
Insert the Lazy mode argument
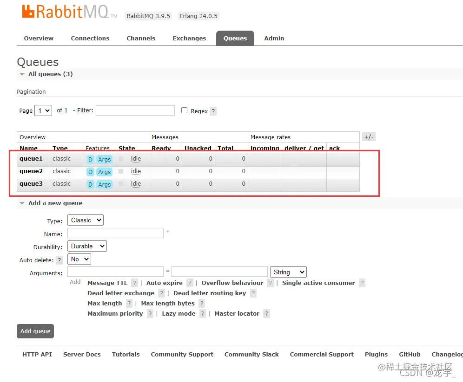179,314
